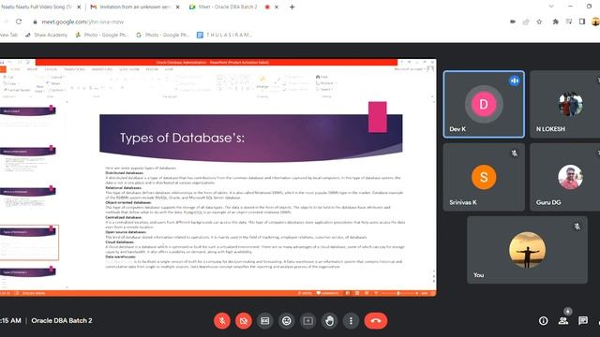
Task: Click your own 'You' video tile
Action: [527, 250]
